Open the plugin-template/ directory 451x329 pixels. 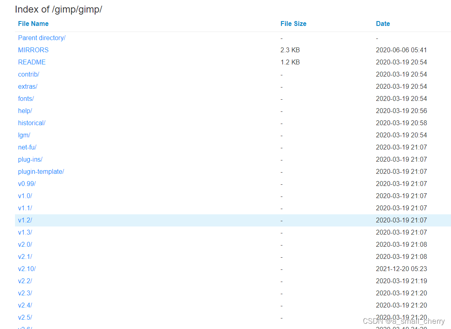pos(41,172)
